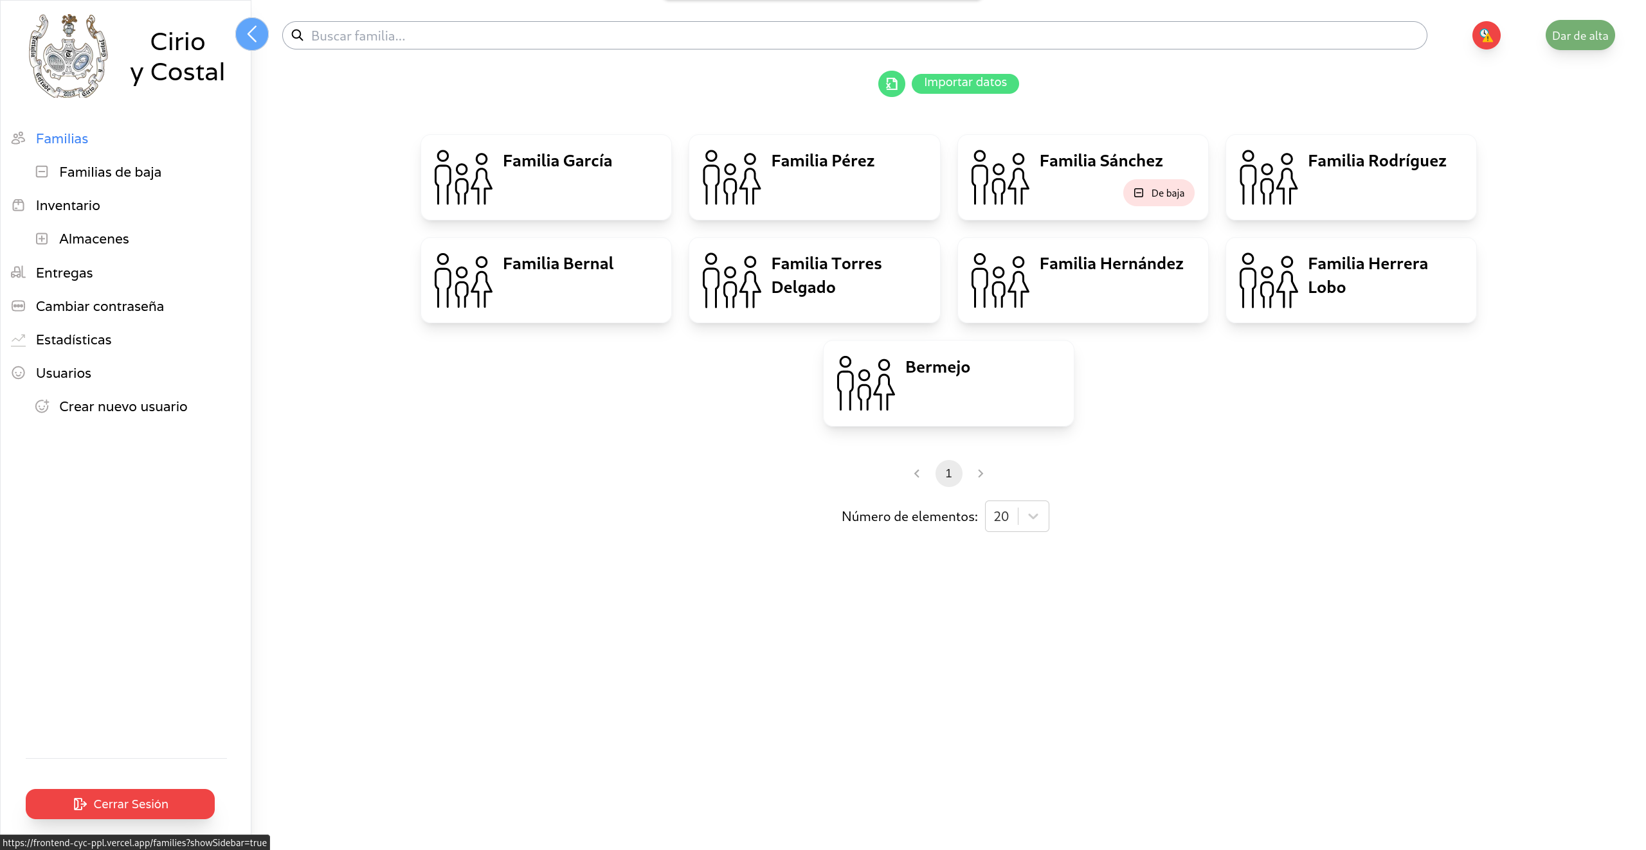Click the Familia García family icon
This screenshot has width=1646, height=850.
click(x=463, y=177)
